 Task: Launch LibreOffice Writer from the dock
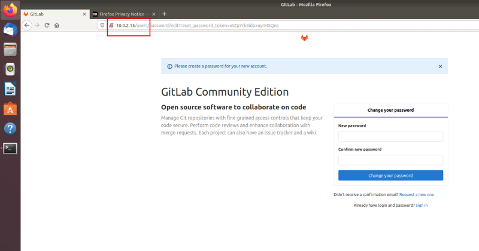[10, 89]
